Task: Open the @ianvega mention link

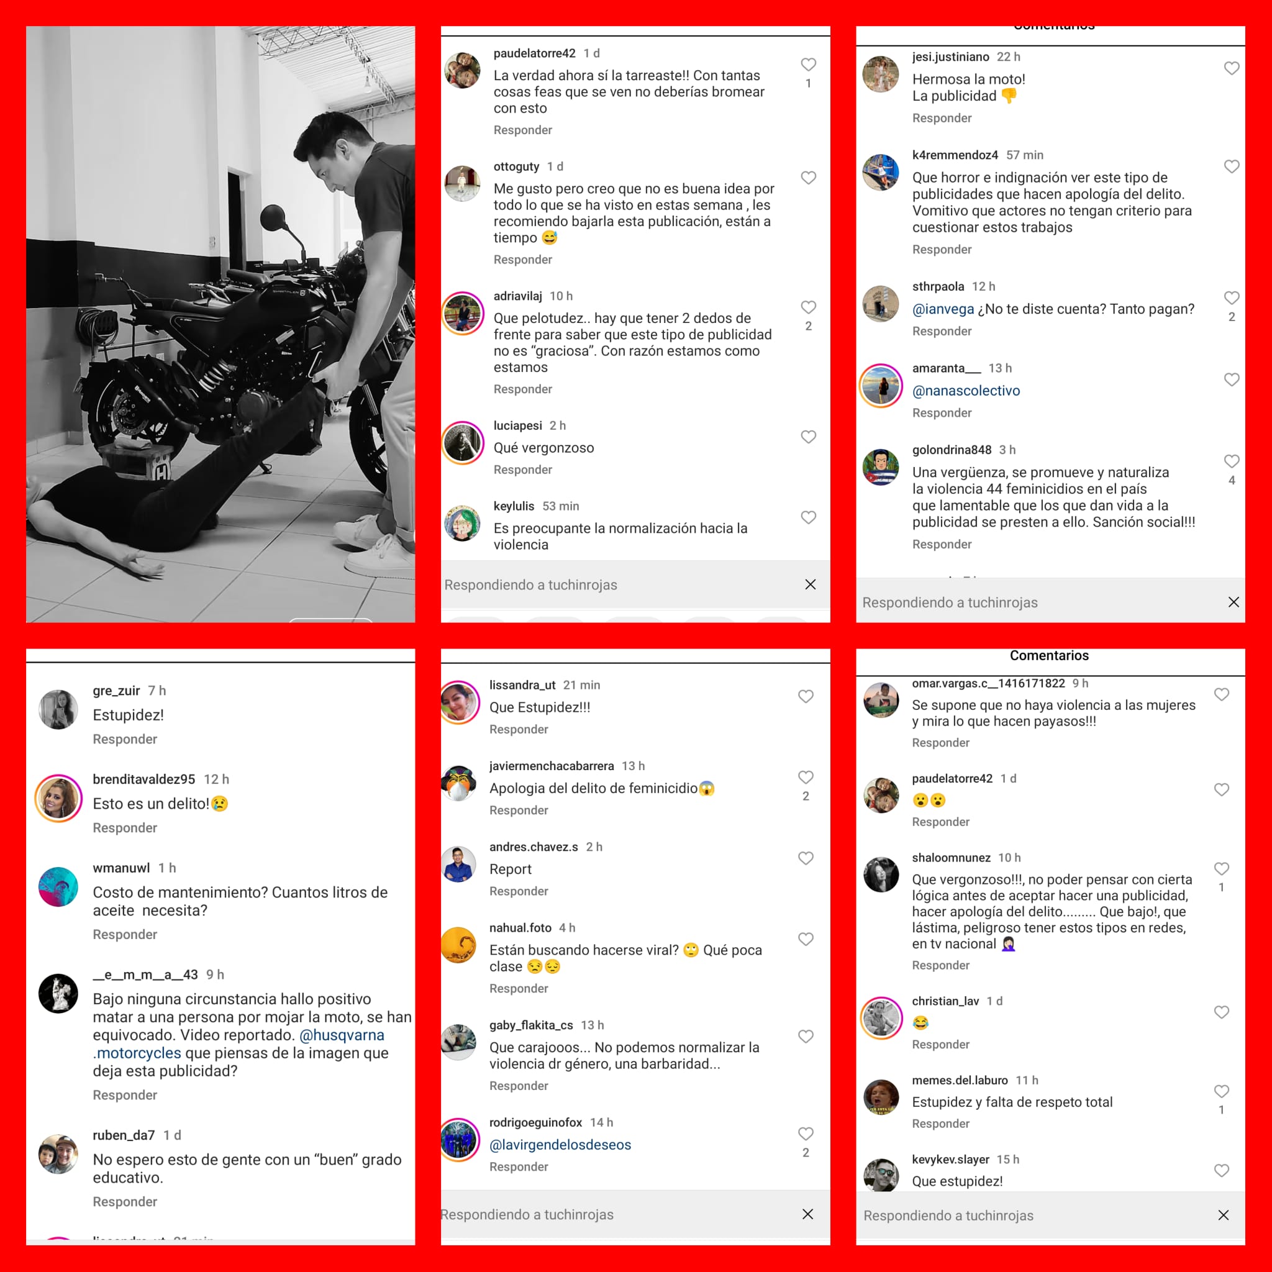Action: (943, 309)
